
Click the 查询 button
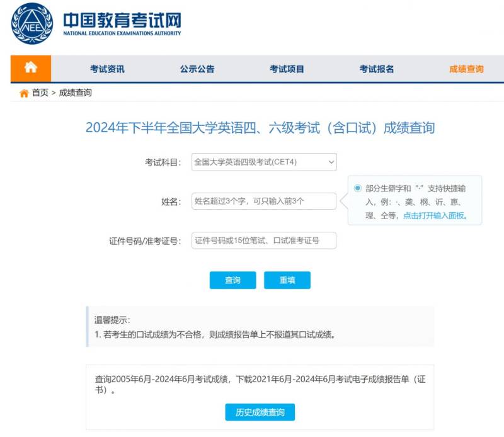tap(232, 280)
